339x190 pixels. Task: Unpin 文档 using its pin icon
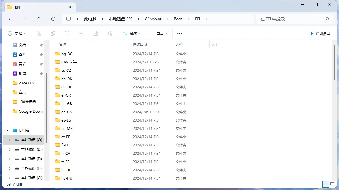click(41, 45)
